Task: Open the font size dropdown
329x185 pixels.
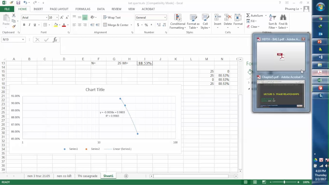Action: (57, 17)
